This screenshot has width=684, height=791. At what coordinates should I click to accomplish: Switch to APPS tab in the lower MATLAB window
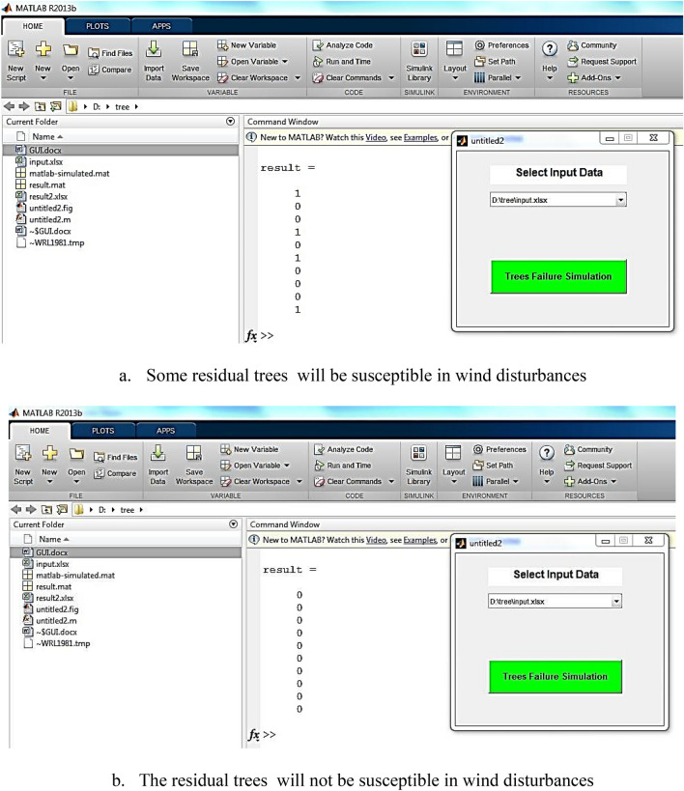(x=165, y=431)
